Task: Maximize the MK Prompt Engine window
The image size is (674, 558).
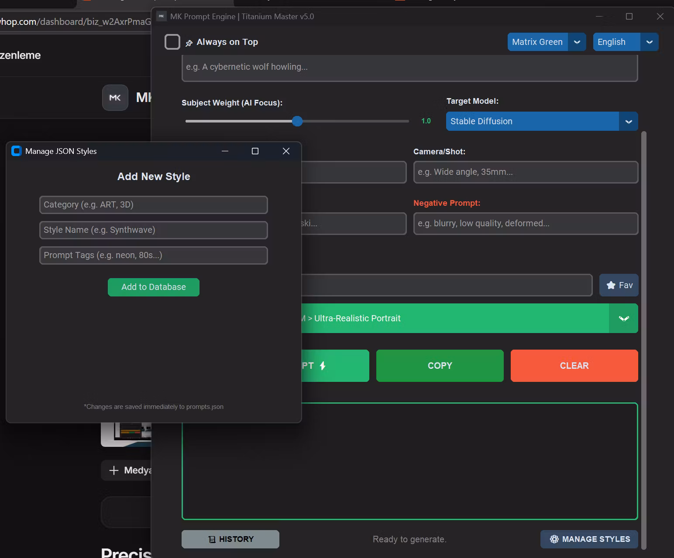Action: 629,16
